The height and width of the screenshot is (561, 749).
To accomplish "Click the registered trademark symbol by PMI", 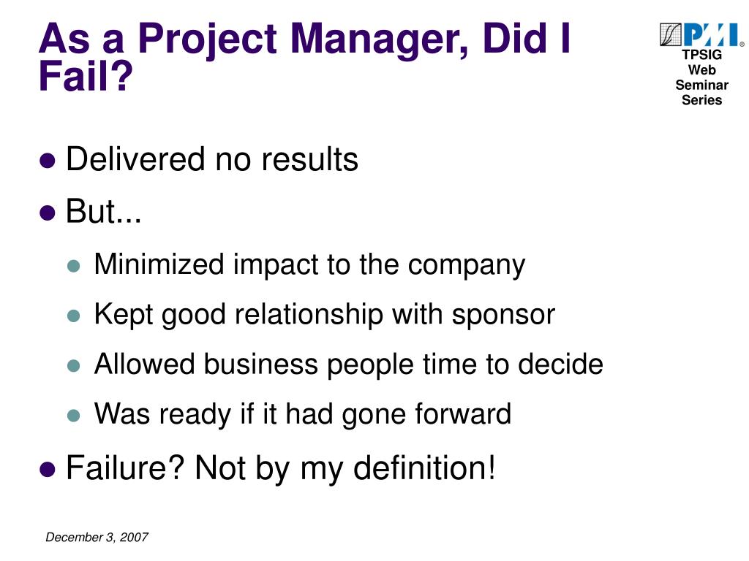I will click(742, 44).
